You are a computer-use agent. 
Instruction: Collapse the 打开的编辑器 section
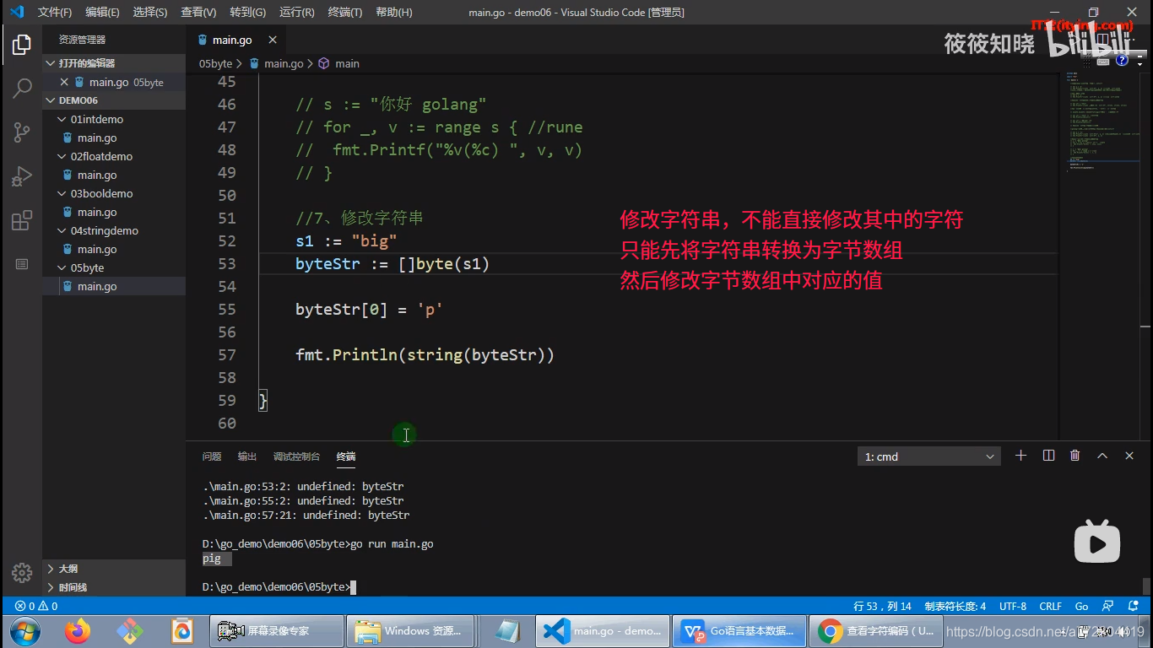point(114,63)
